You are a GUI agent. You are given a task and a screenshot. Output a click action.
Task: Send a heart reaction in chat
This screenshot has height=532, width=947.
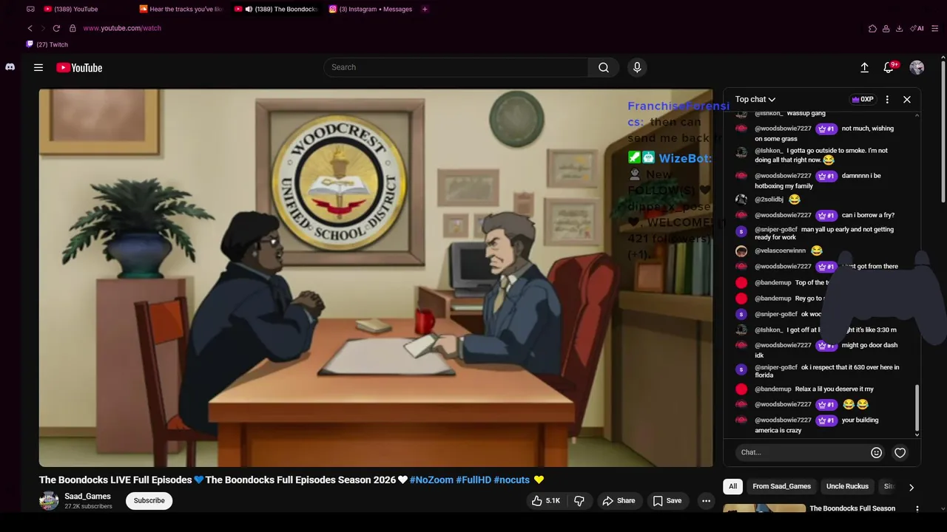[900, 452]
